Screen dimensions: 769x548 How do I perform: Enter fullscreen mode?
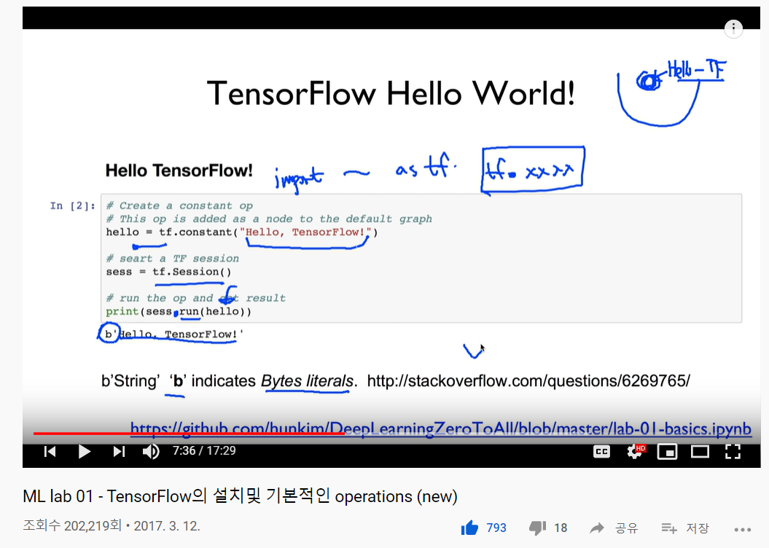click(x=733, y=451)
